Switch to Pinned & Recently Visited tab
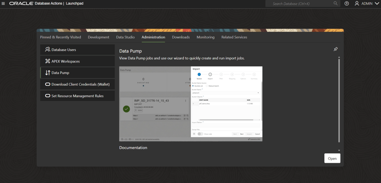This screenshot has height=183, width=381. click(x=61, y=37)
